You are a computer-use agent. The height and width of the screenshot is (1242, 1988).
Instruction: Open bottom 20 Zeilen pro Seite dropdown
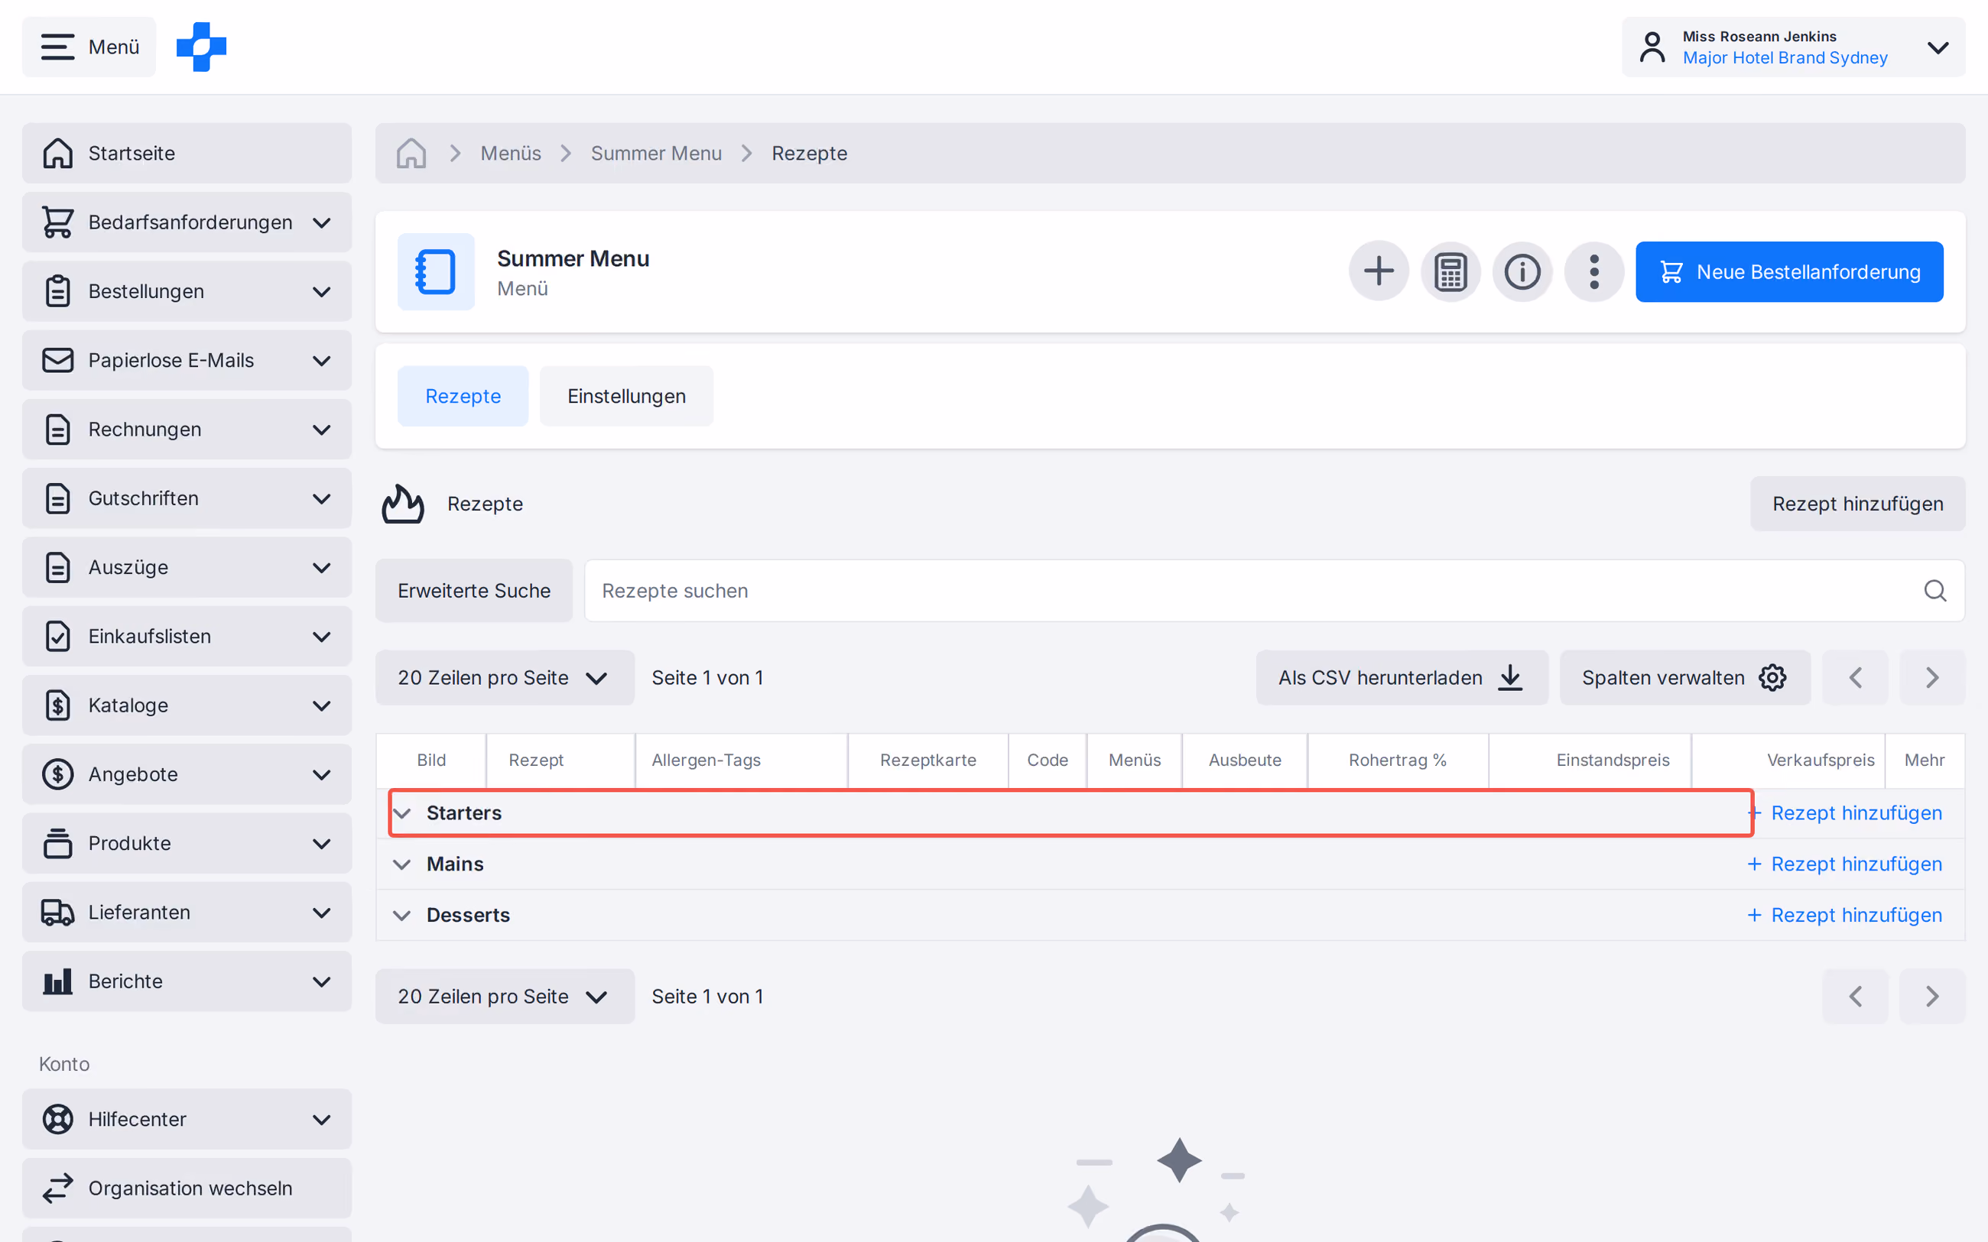pyautogui.click(x=505, y=997)
